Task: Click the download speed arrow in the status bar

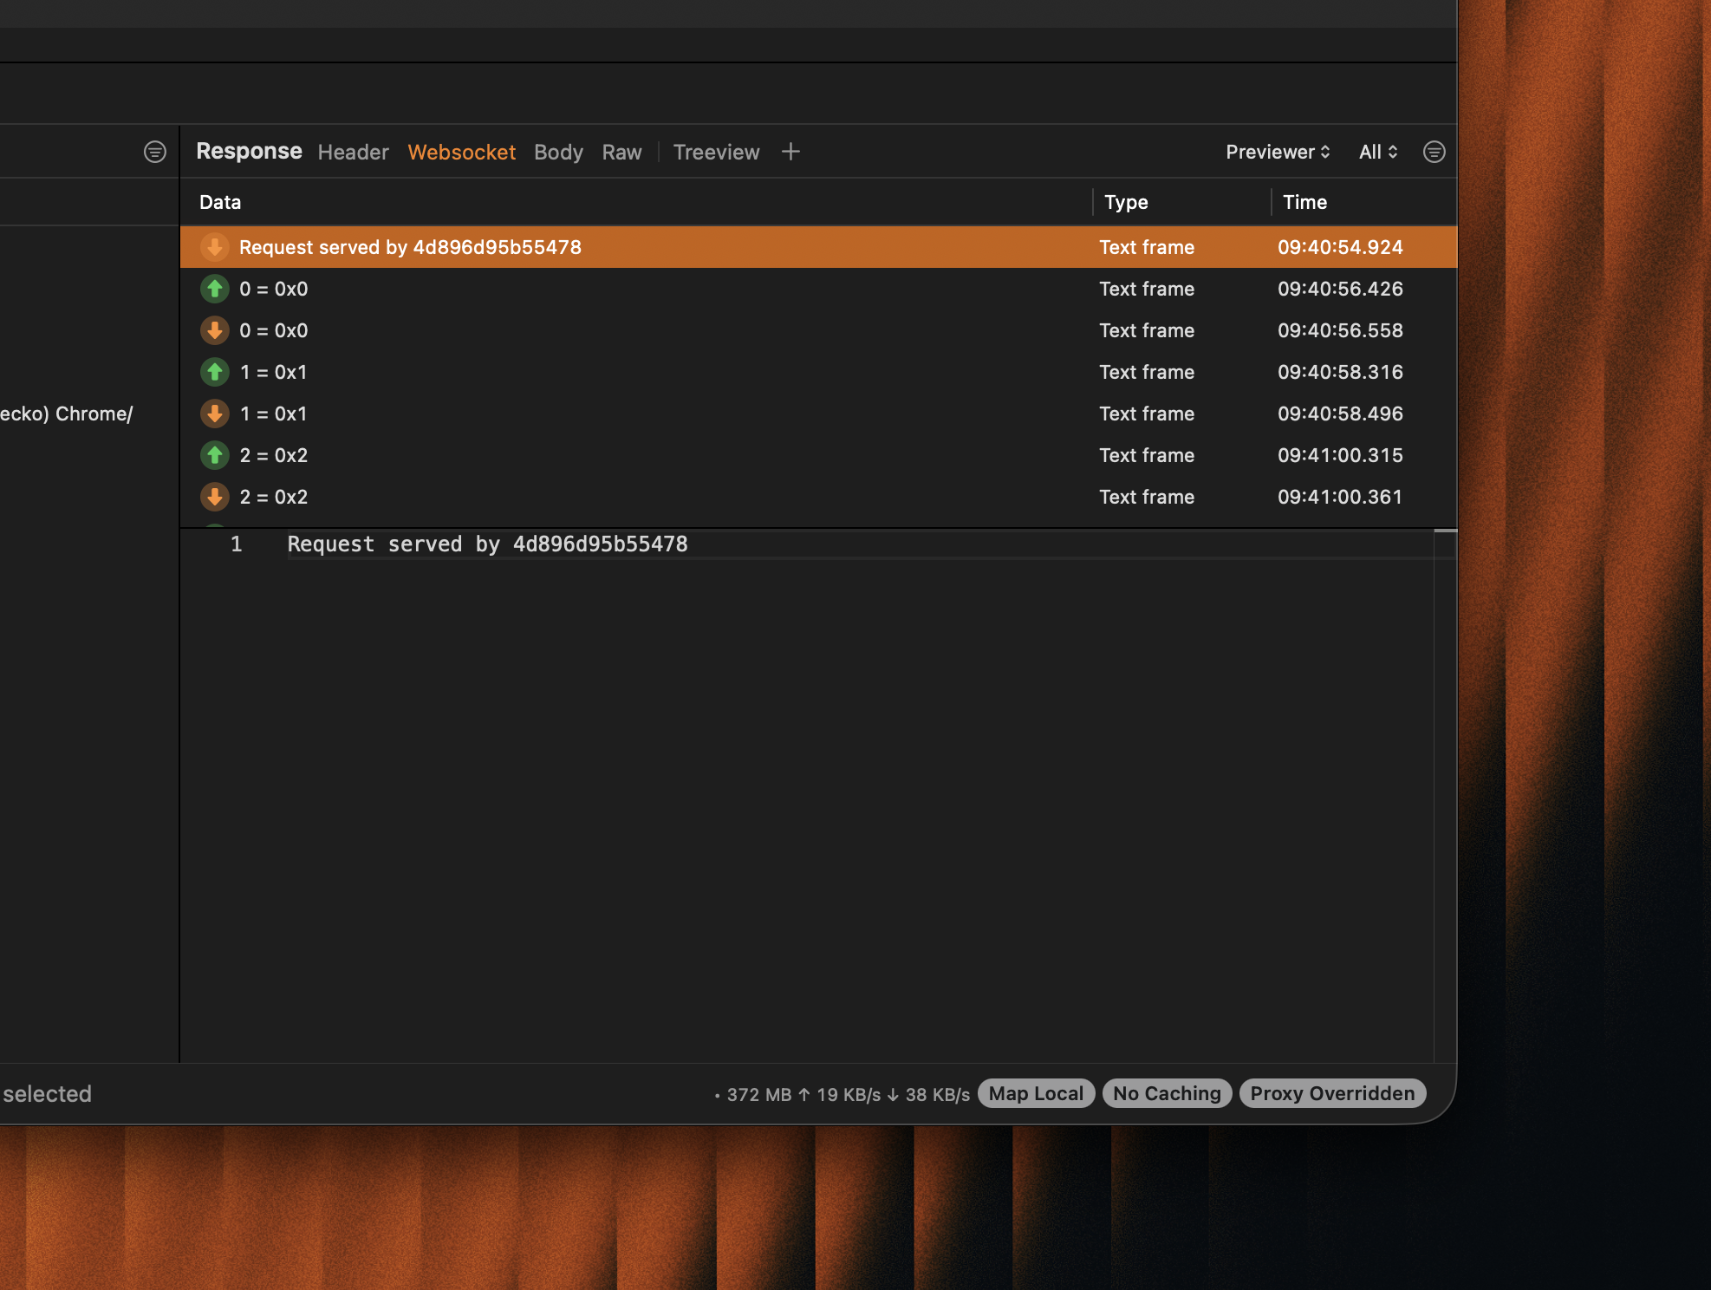Action: click(x=893, y=1095)
